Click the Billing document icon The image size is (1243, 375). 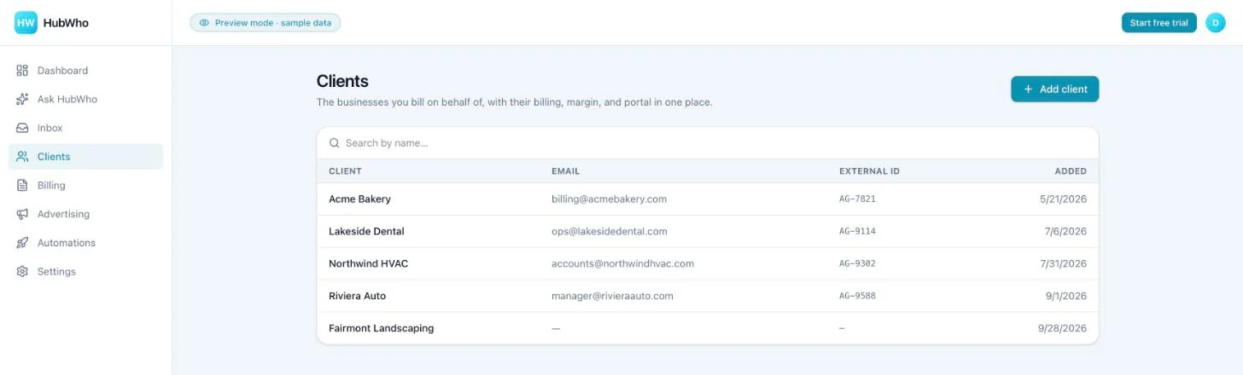22,185
